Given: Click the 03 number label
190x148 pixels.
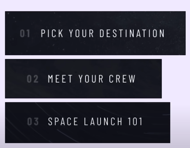Looking at the screenshot, I should pos(33,121).
